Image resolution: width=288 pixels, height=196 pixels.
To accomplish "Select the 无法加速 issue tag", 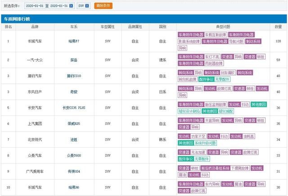I will coord(198,152).
